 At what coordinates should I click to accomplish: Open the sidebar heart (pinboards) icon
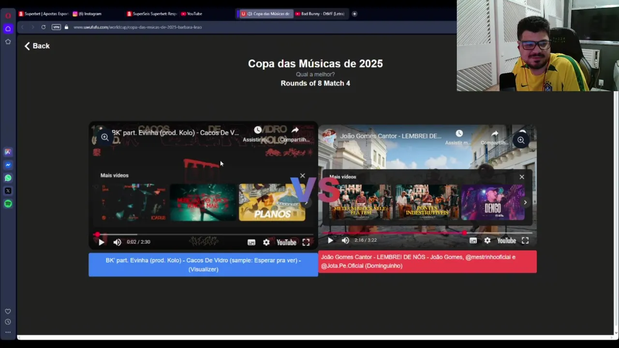point(8,312)
